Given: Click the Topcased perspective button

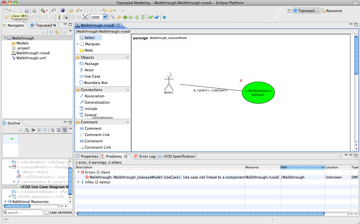Looking at the screenshot, I should click(306, 11).
